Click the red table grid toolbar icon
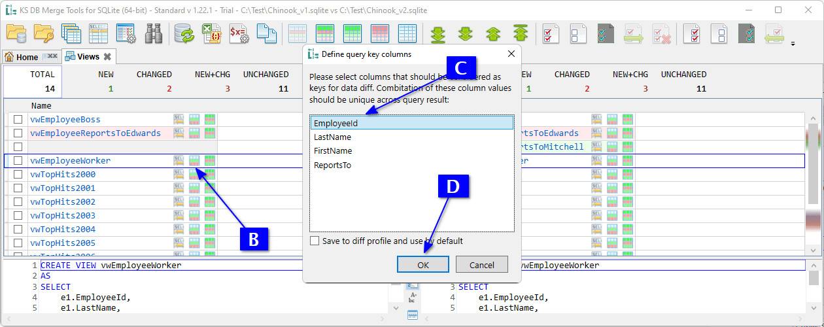 click(x=380, y=33)
